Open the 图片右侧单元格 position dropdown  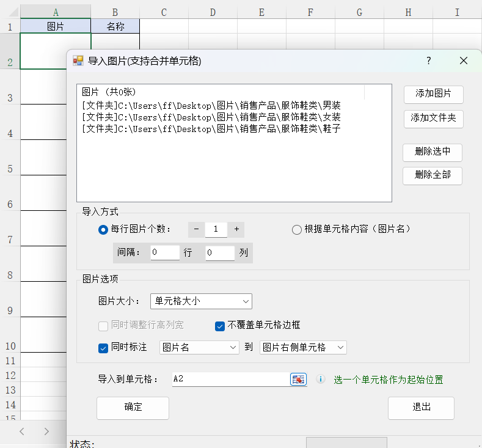[303, 347]
